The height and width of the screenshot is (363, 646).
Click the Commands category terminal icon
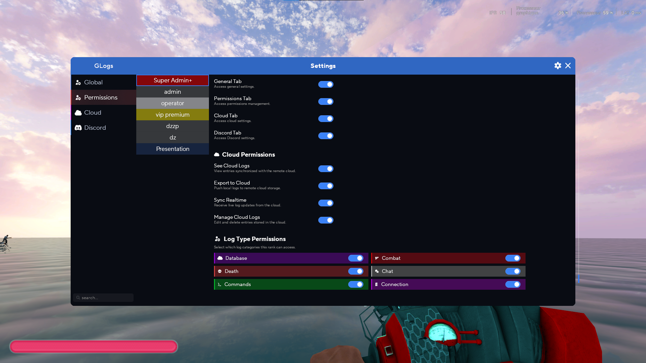pyautogui.click(x=219, y=284)
